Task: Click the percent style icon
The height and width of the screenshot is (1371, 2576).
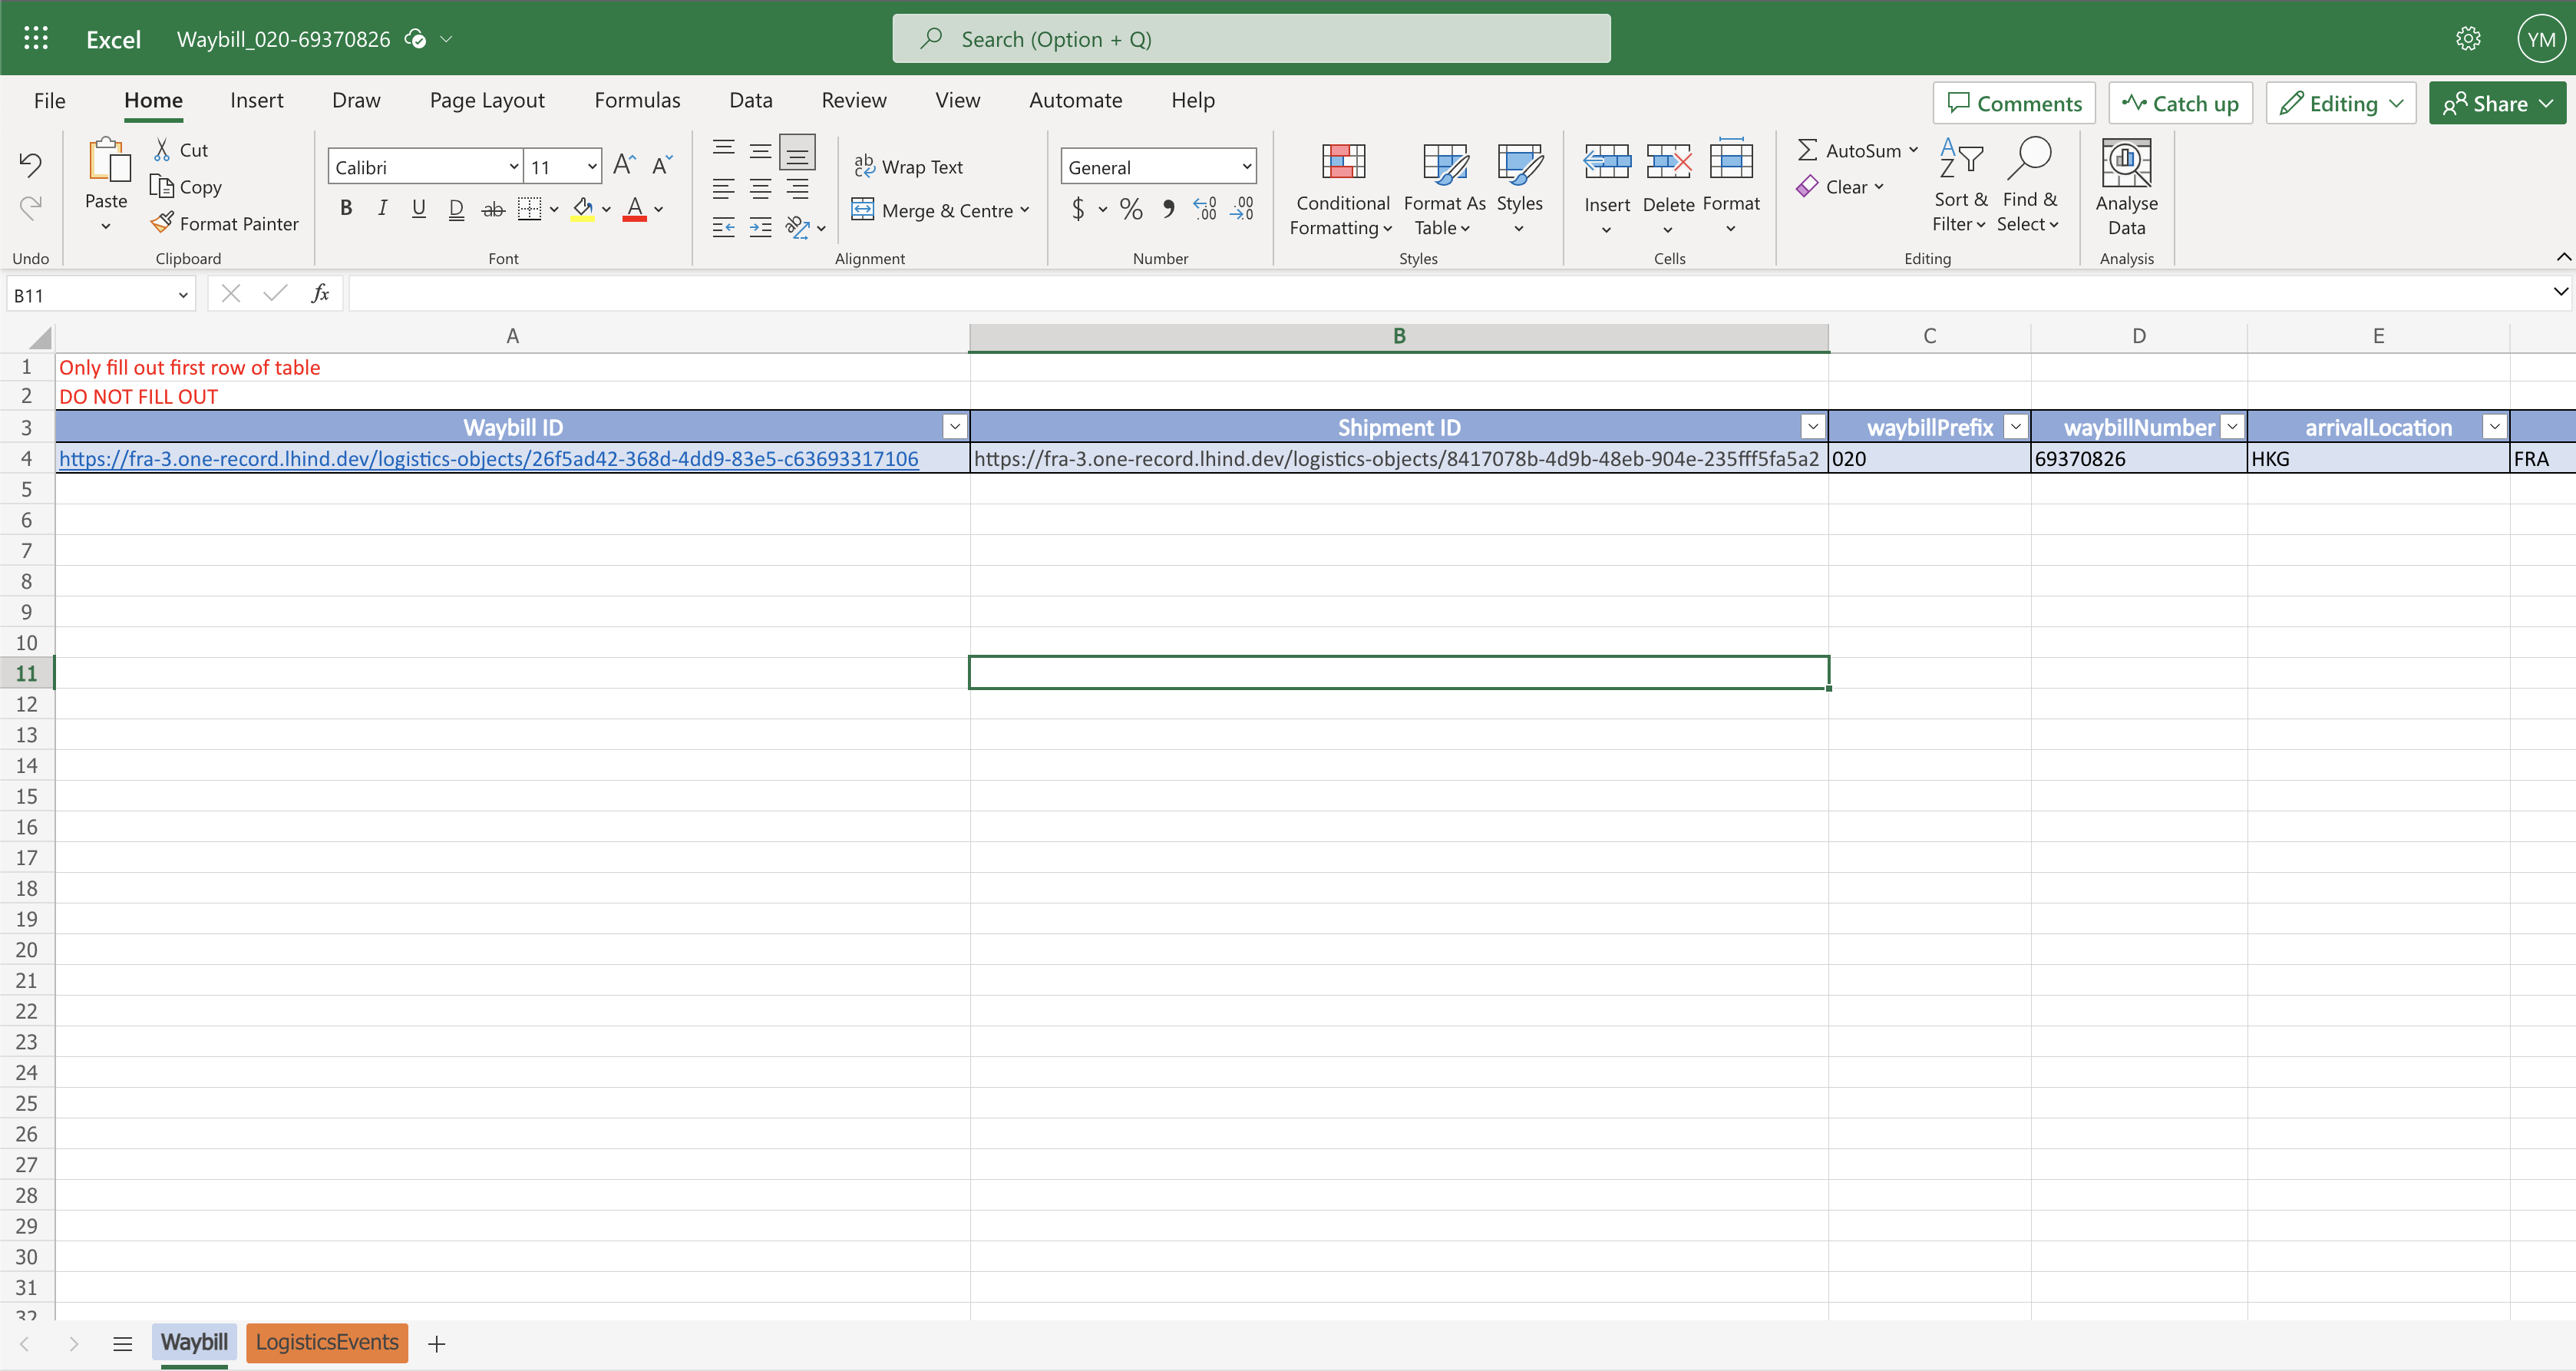Action: 1131,209
